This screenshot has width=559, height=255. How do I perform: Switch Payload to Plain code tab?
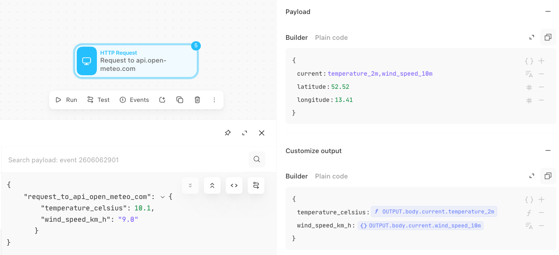331,38
